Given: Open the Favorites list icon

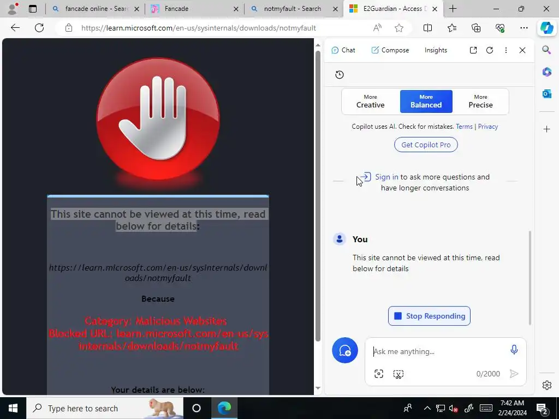Looking at the screenshot, I should point(451,28).
